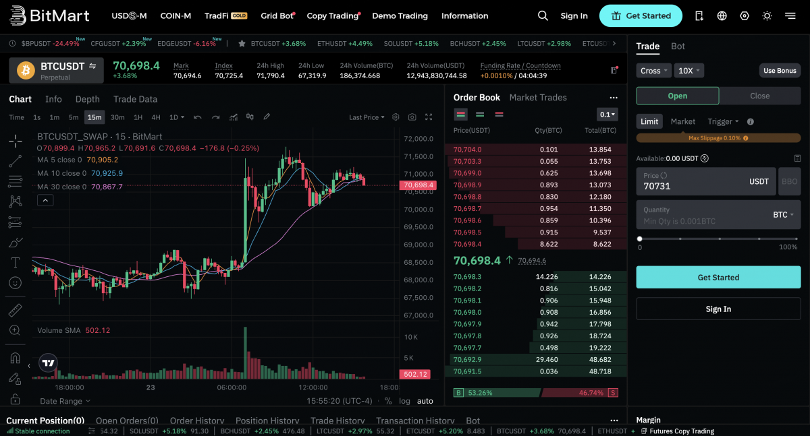Open the 10X leverage selector
The width and height of the screenshot is (810, 436).
688,70
